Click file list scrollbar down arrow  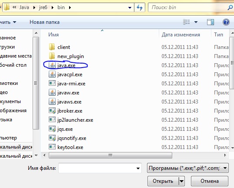tap(232, 148)
